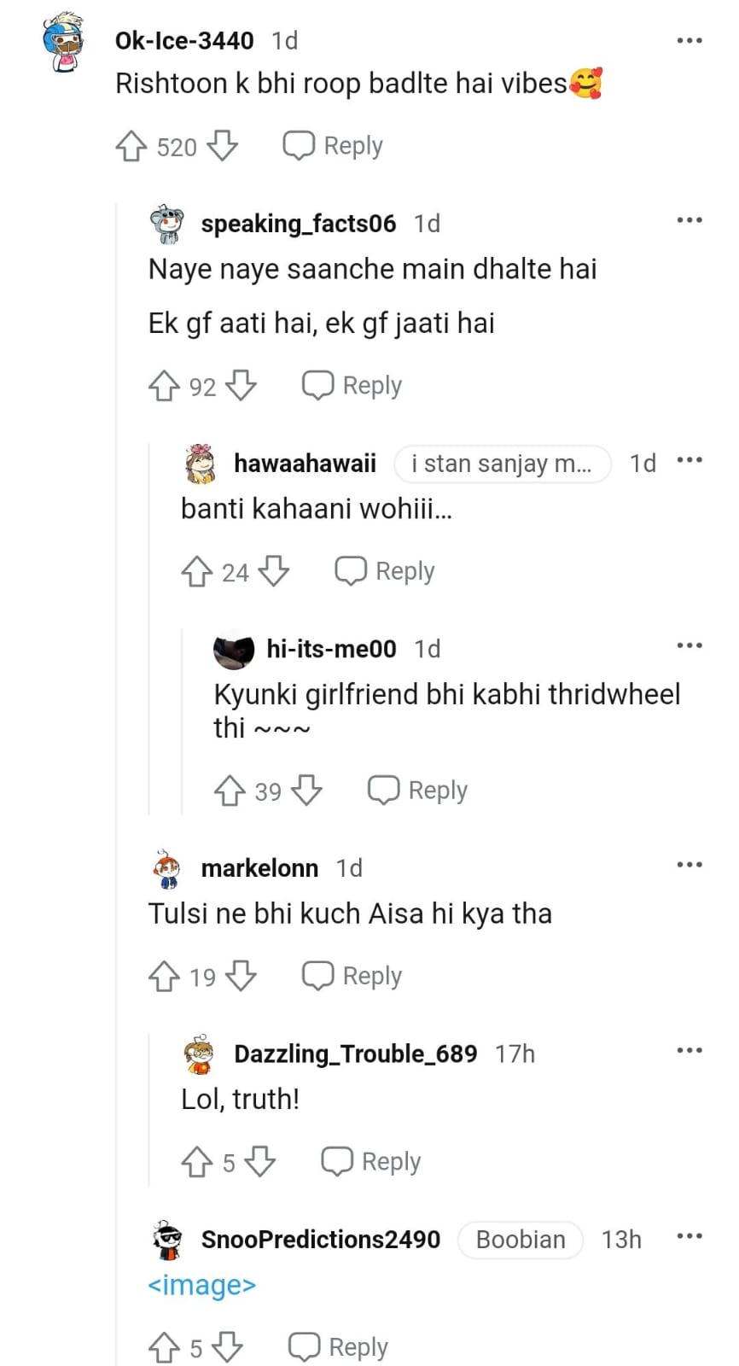Open speaking_facts06's user profile
The image size is (739, 1366).
coord(298,224)
